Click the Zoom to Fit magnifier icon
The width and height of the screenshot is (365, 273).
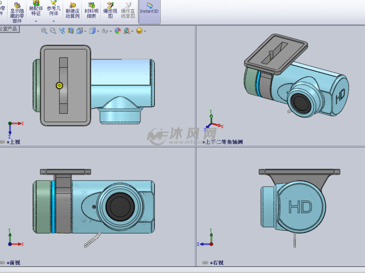click(x=43, y=30)
